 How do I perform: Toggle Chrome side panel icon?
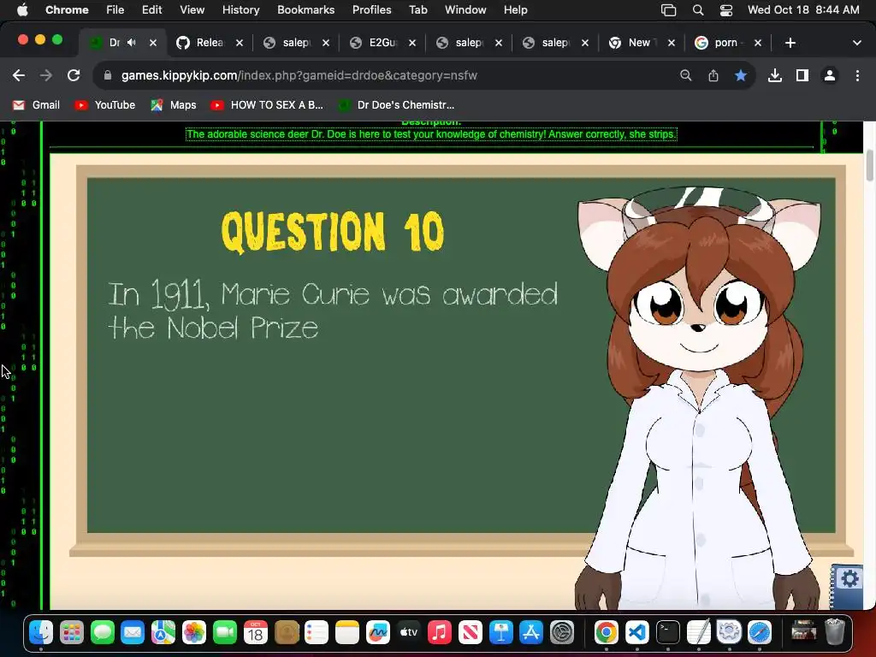802,75
